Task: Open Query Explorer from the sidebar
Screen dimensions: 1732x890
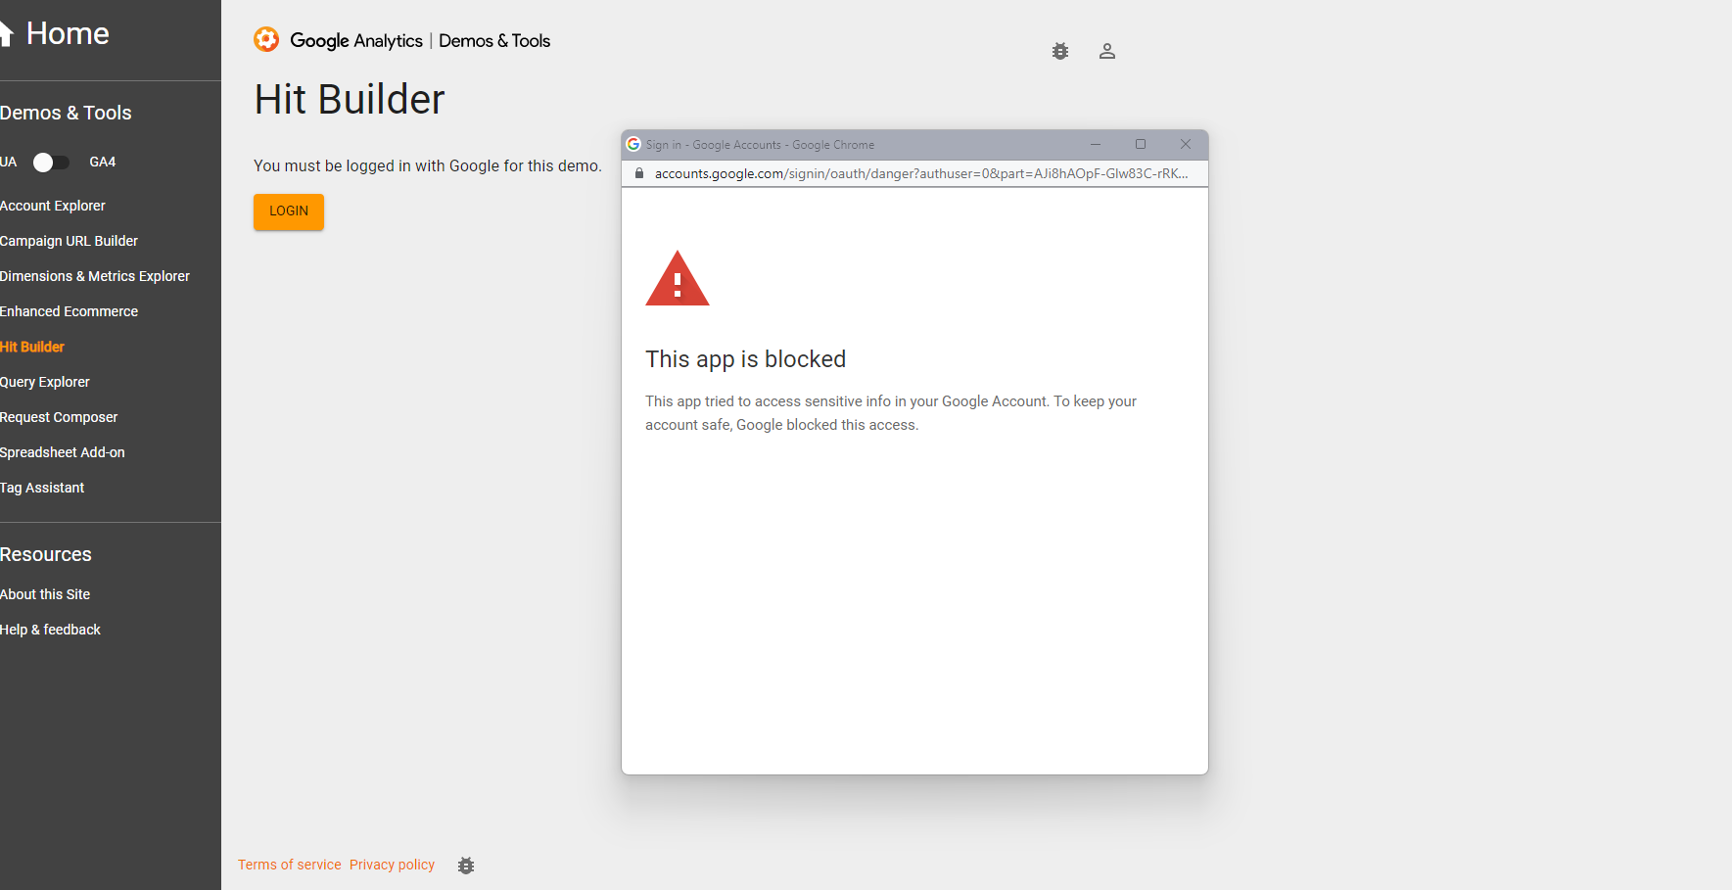Action: coord(45,382)
